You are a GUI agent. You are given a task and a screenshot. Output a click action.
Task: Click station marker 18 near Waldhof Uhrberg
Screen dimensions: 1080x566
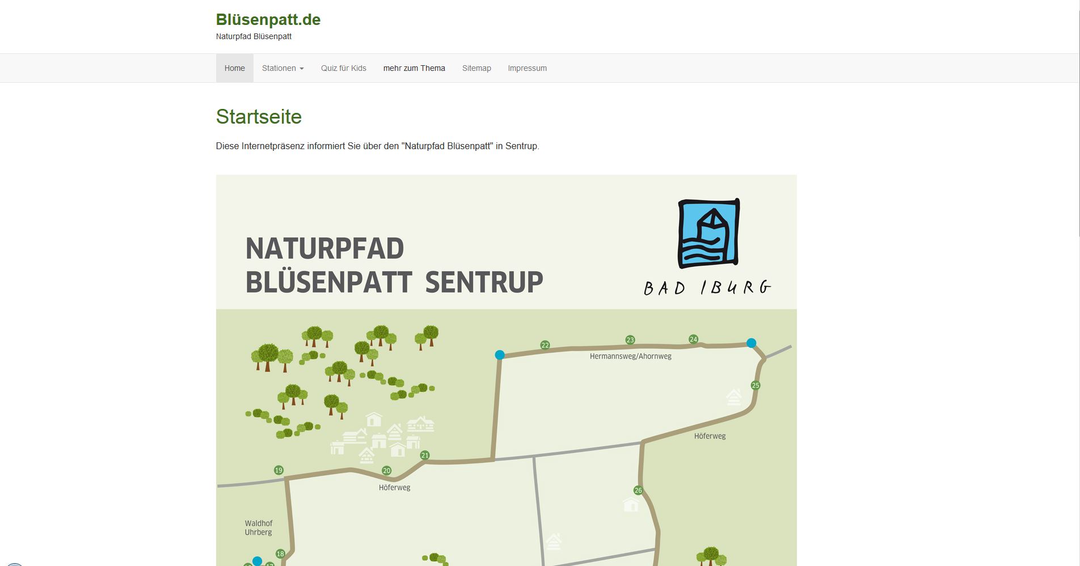click(x=280, y=554)
